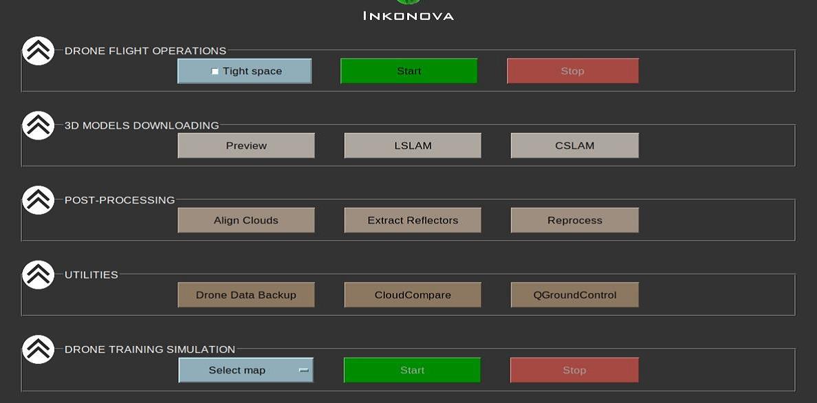Image resolution: width=817 pixels, height=403 pixels.
Task: Click the Preview 3D model button
Action: (246, 146)
